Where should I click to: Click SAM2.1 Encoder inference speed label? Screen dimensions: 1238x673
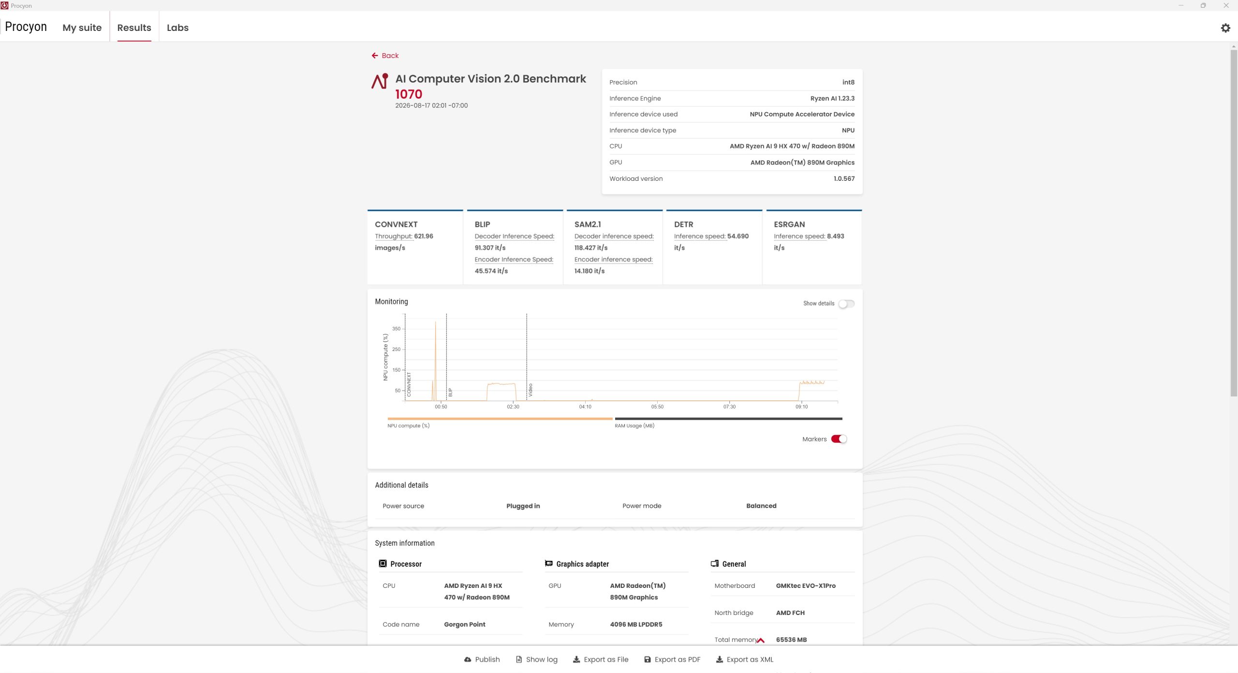(x=614, y=260)
